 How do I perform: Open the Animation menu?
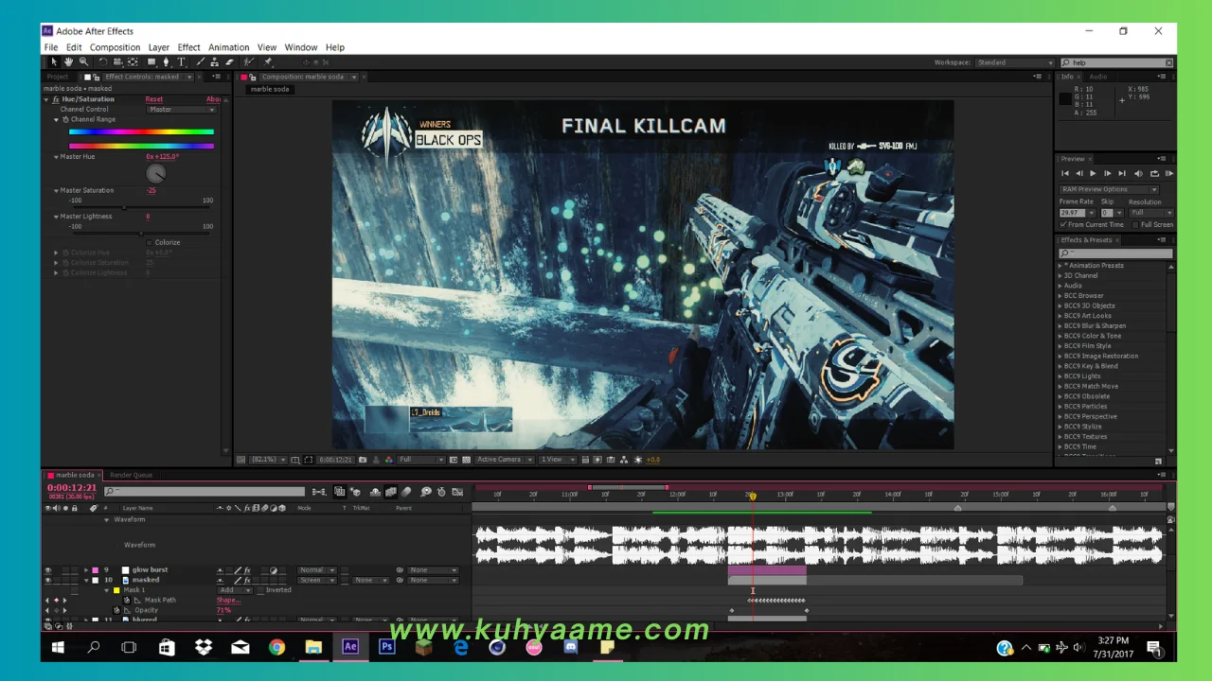(228, 47)
